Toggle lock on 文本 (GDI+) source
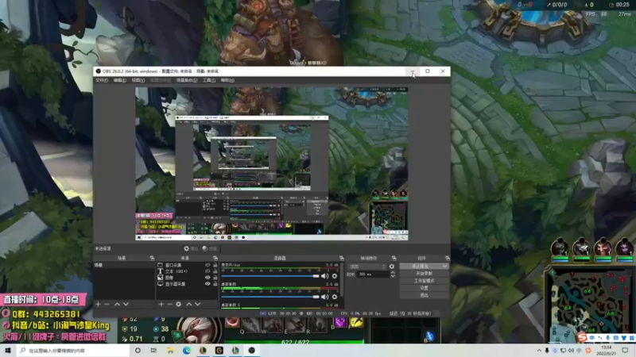 click(x=215, y=271)
